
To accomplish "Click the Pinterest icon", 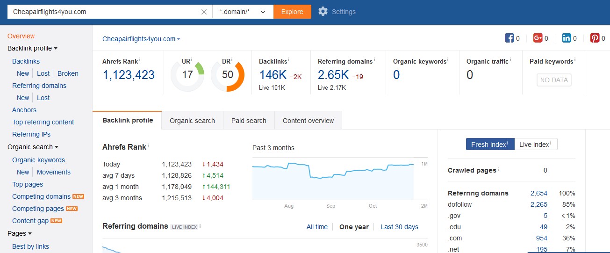I will coord(595,38).
